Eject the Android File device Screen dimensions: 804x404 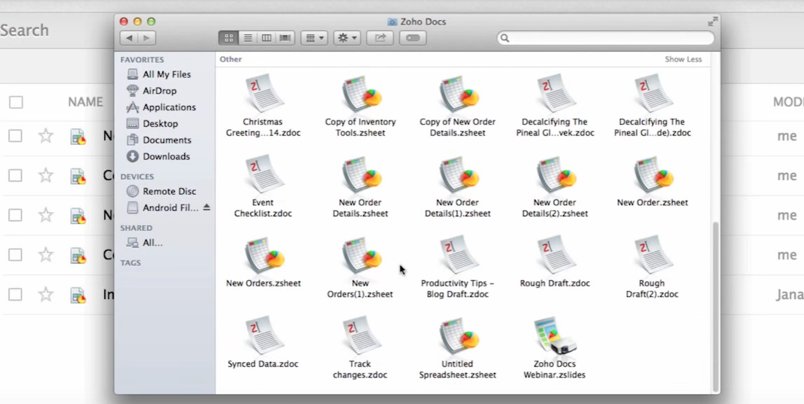tap(207, 208)
